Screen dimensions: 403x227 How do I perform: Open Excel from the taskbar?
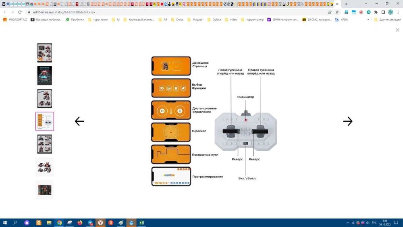(141, 223)
